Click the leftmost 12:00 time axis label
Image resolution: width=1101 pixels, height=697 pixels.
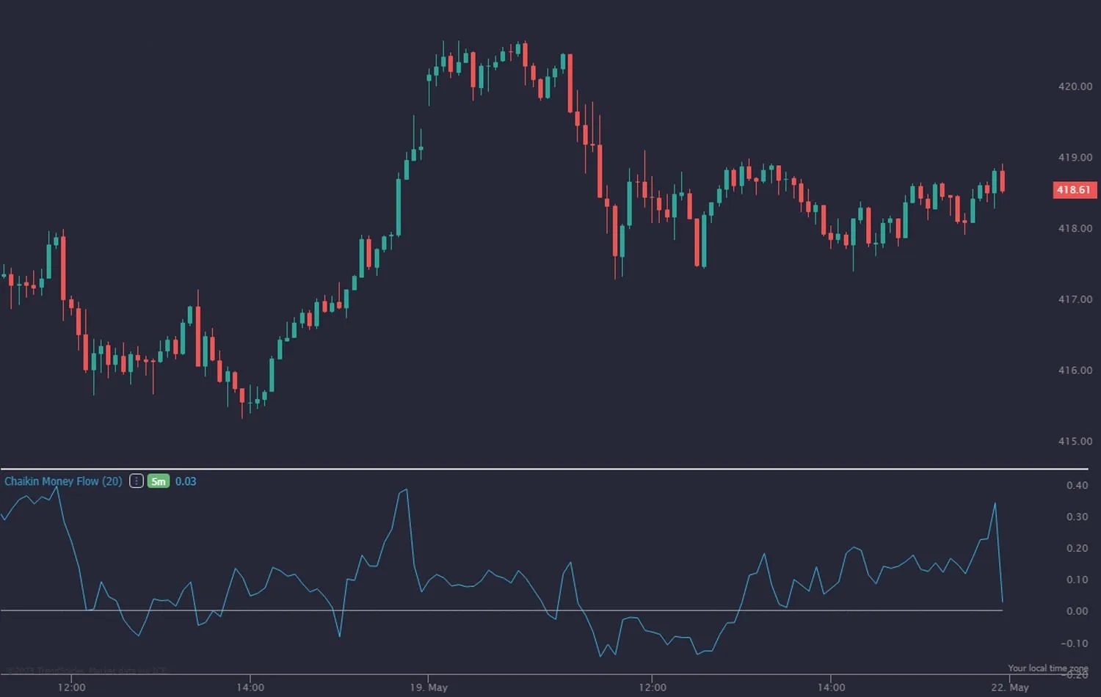tap(71, 687)
